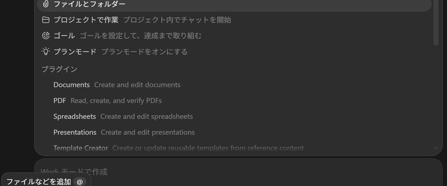Viewport: 447px width, 186px height.
Task: Click the プラグイン section heading
Action: (x=59, y=69)
